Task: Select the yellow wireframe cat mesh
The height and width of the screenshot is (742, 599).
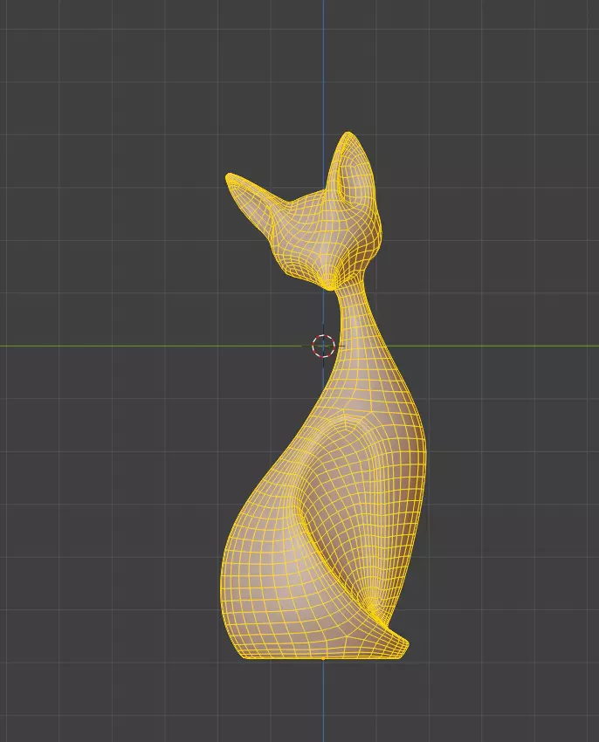Action: coord(324,497)
